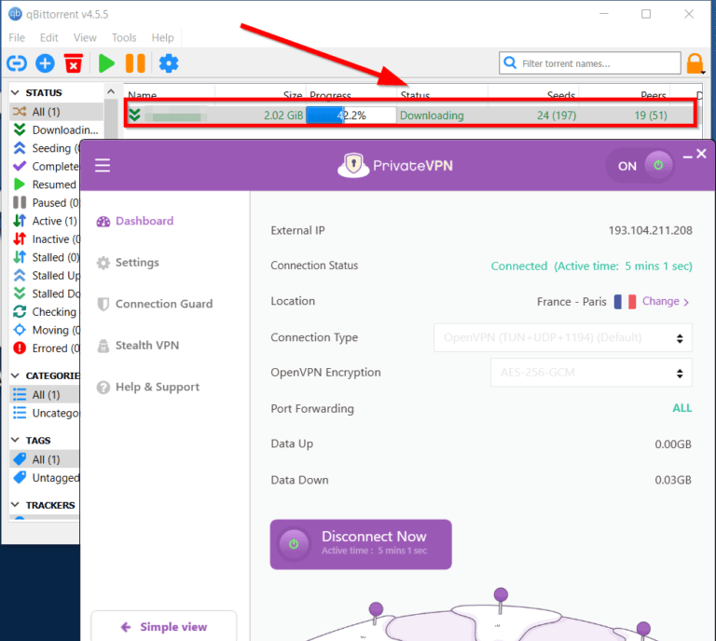716x641 pixels.
Task: Click the France flag icon next to Paris
Action: (626, 302)
